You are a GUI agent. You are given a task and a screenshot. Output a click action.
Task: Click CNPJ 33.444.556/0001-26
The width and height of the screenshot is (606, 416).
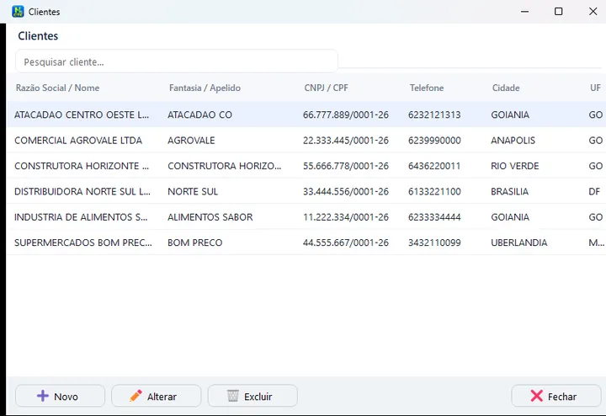point(346,191)
